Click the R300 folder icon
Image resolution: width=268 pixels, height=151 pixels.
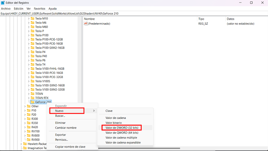(29, 119)
